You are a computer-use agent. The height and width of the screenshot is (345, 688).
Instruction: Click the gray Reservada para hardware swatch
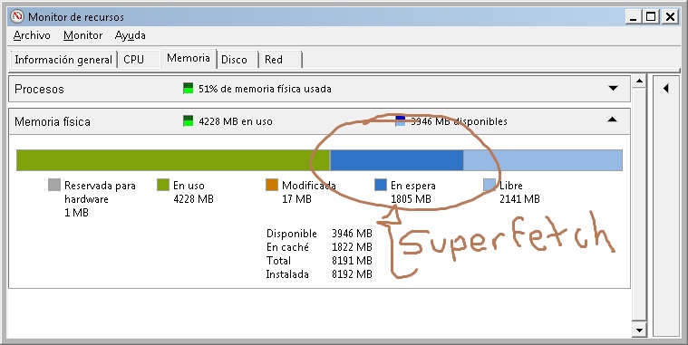tap(54, 185)
